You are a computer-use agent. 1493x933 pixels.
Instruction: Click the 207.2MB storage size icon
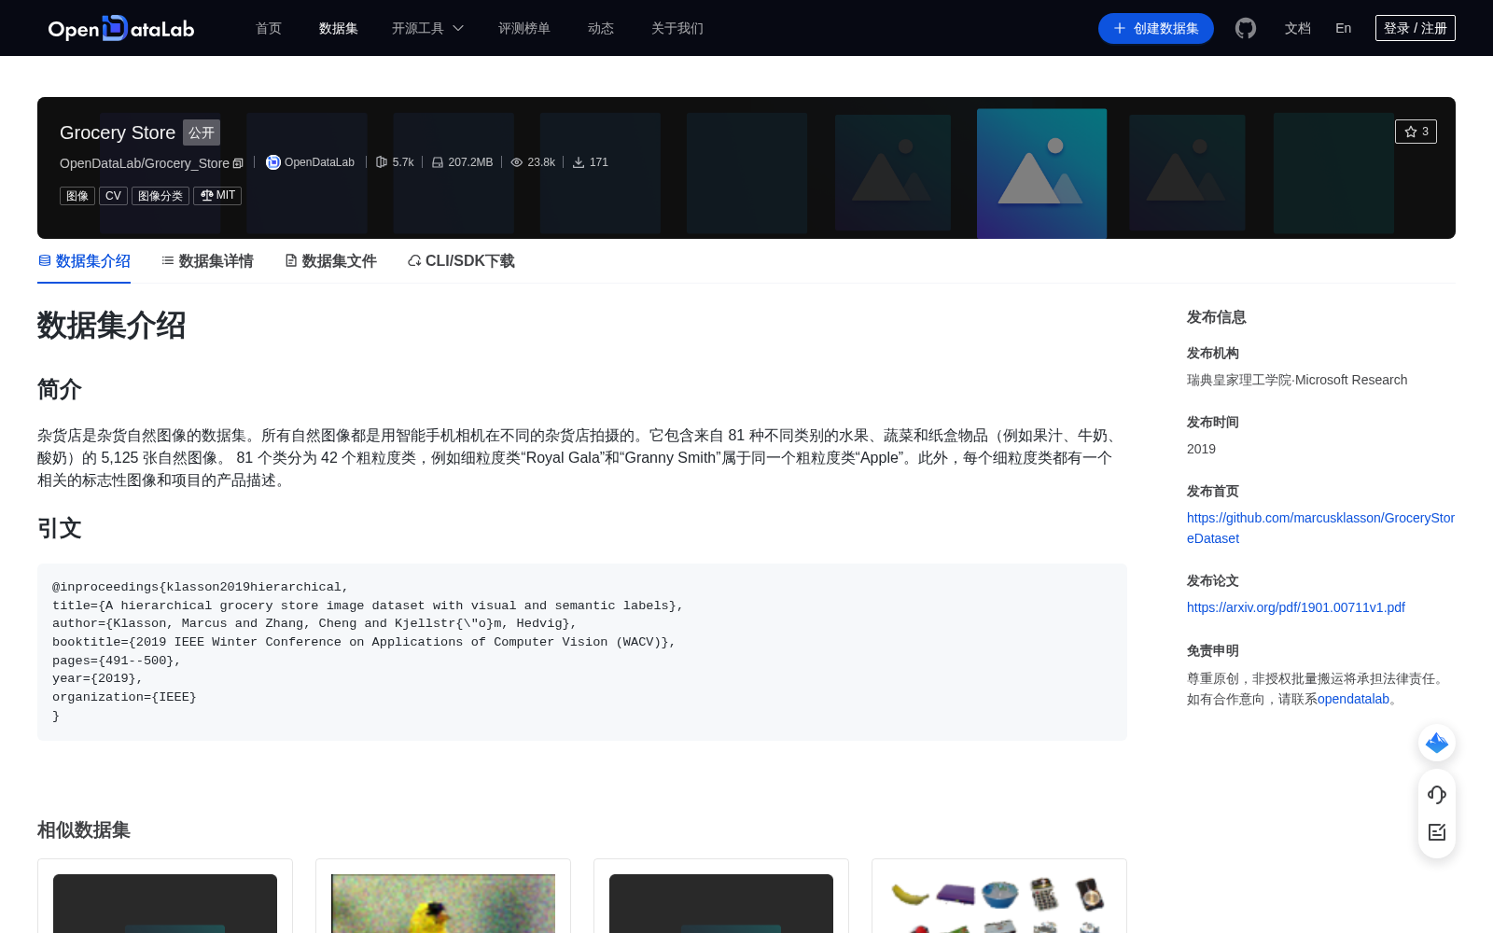(438, 162)
